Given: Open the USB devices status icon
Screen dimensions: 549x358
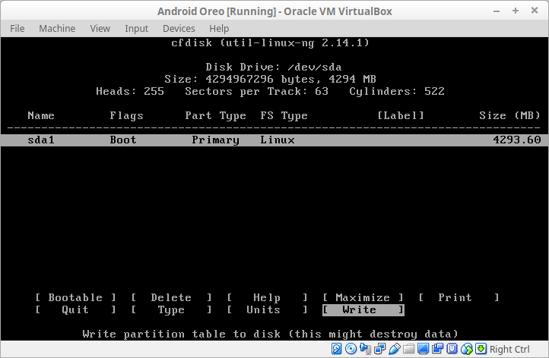Looking at the screenshot, I should (394, 349).
